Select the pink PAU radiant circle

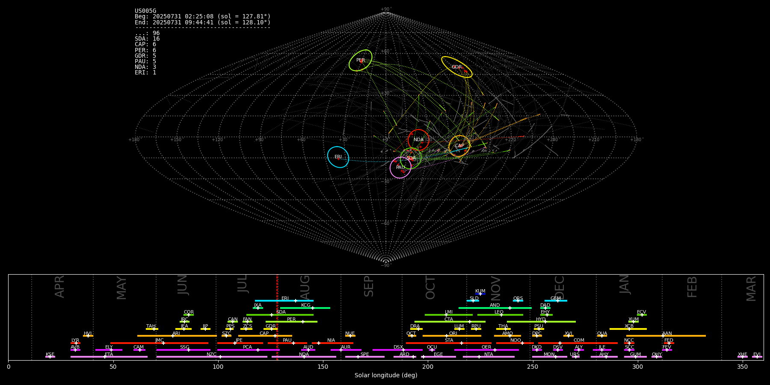coord(400,168)
